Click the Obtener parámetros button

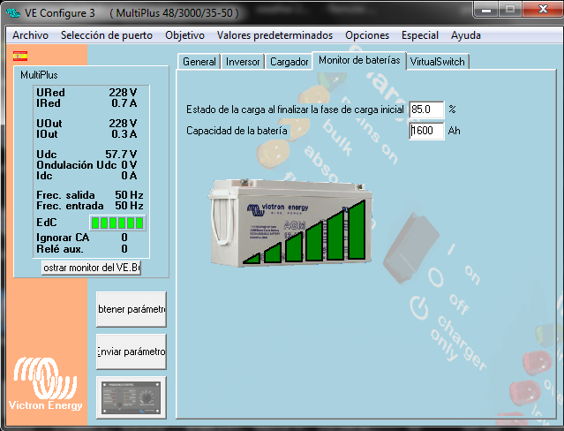tap(132, 309)
